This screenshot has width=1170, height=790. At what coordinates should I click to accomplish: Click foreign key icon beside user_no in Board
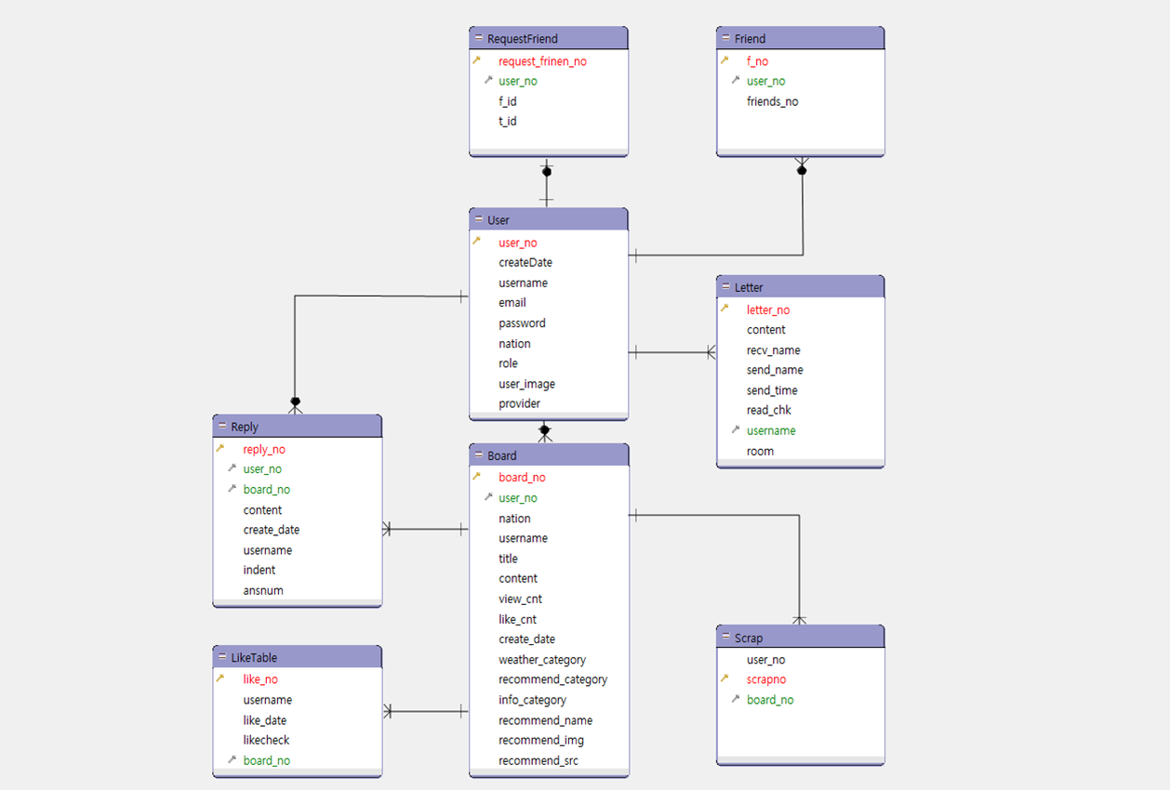click(x=488, y=496)
